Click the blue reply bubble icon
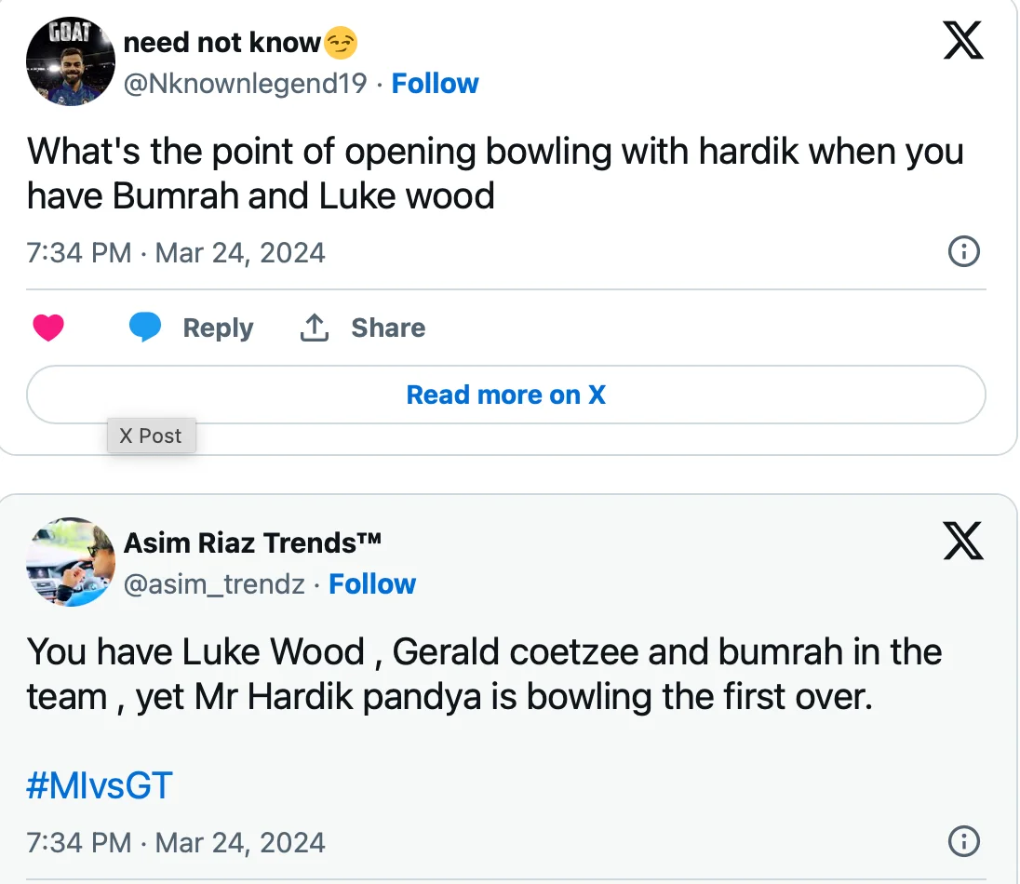Screen dimensions: 1020x884 pyautogui.click(x=144, y=328)
